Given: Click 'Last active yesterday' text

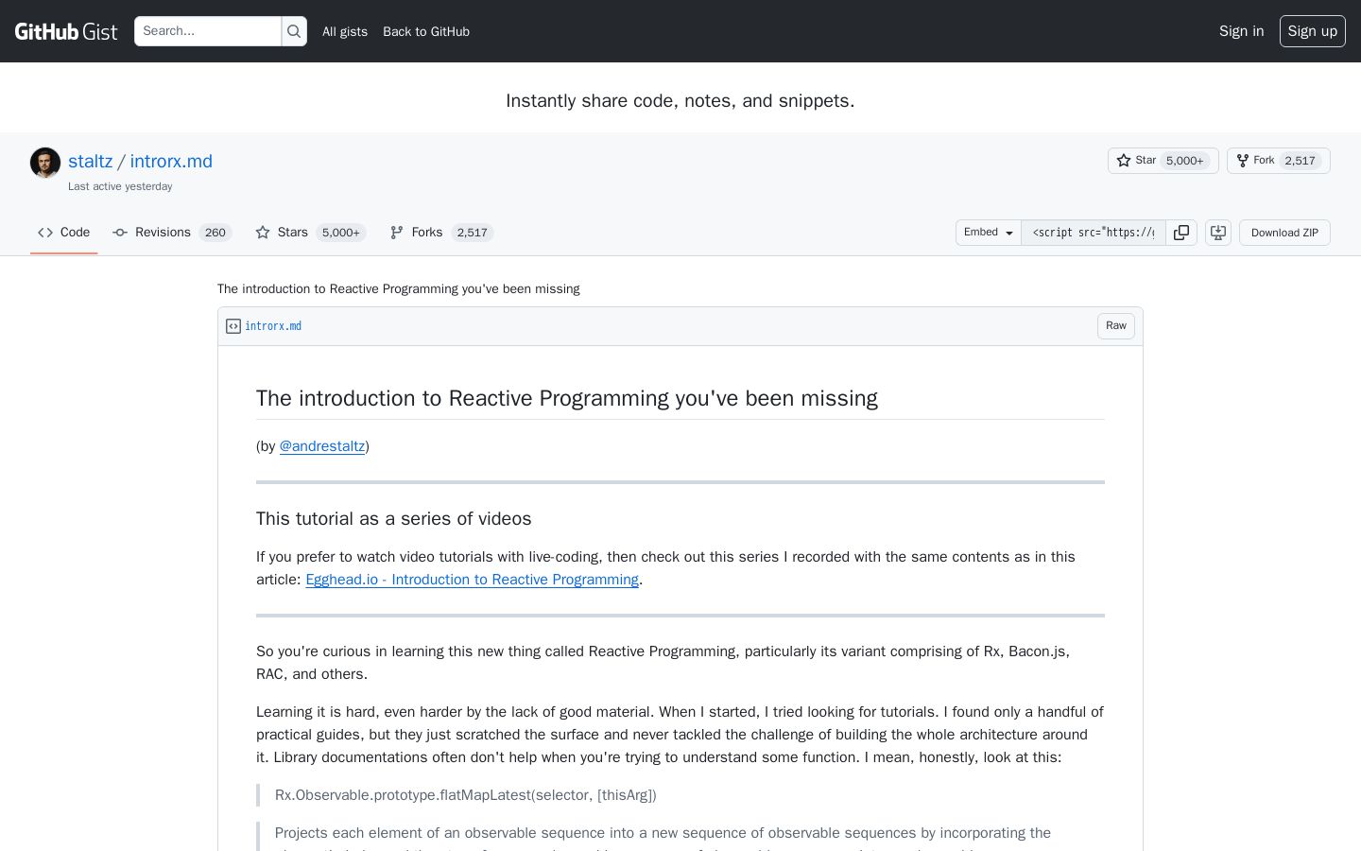Looking at the screenshot, I should (x=120, y=186).
